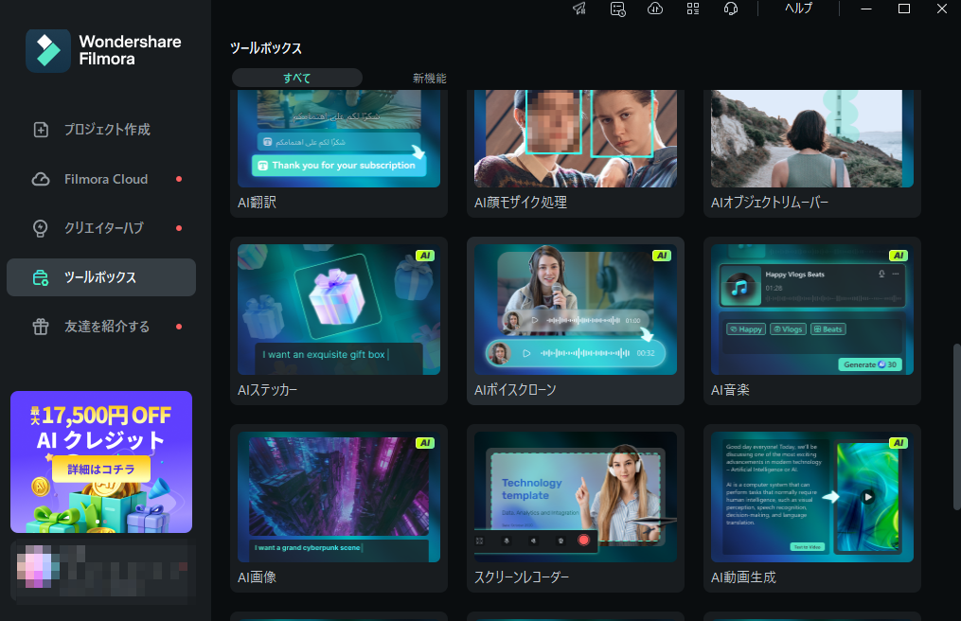Switch to the 新機能 tab

click(x=429, y=78)
